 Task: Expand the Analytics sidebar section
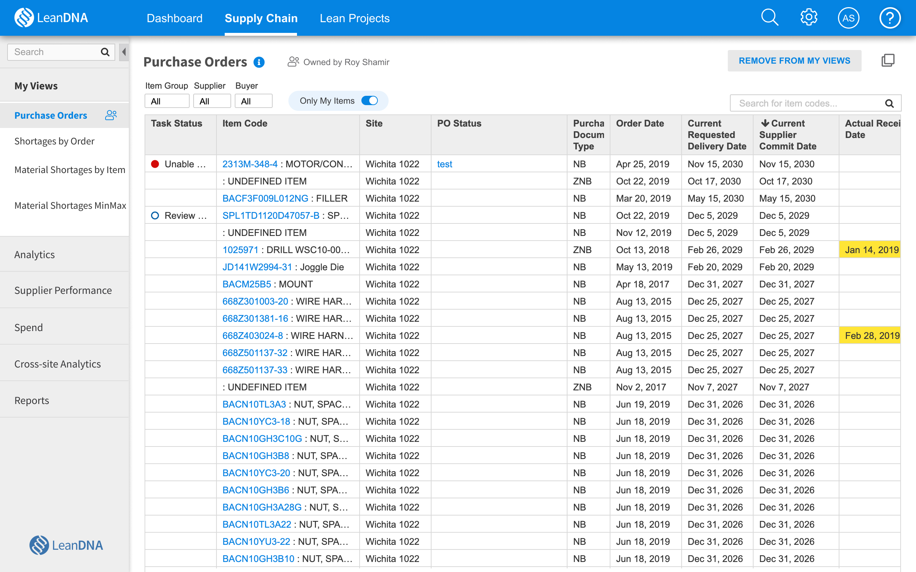64,254
